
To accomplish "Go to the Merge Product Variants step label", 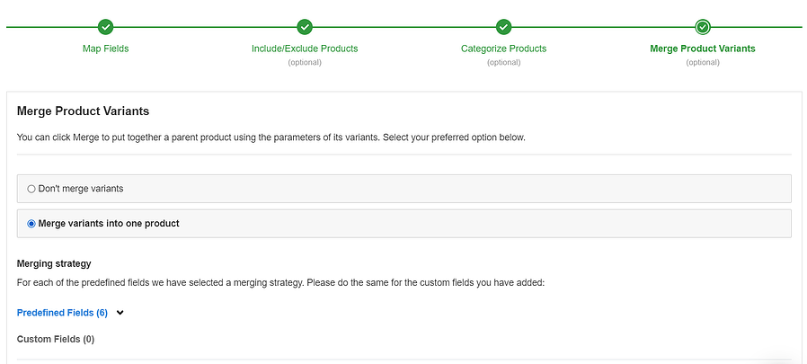I will (703, 49).
